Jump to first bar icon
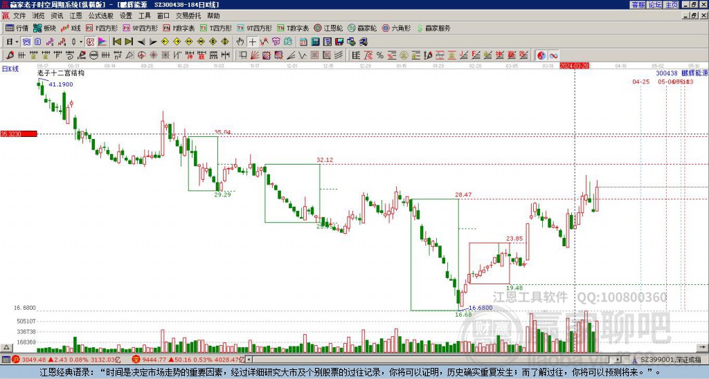709x379 pixels. coord(116,41)
